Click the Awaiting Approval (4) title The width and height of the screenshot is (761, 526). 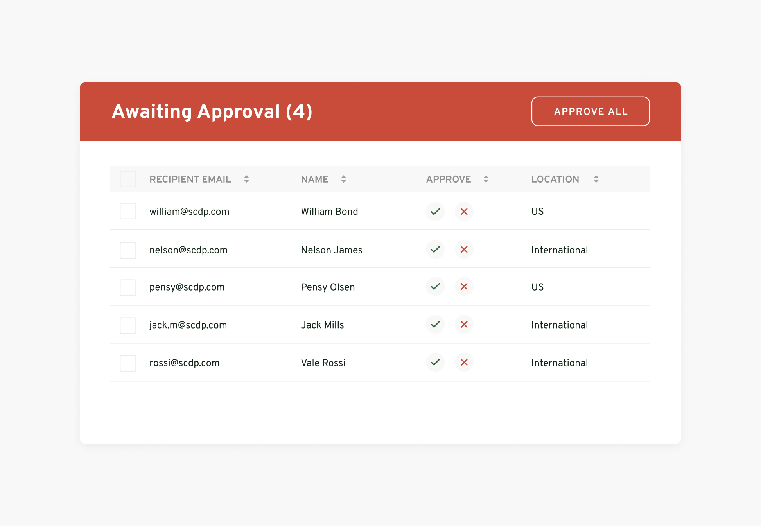point(212,111)
